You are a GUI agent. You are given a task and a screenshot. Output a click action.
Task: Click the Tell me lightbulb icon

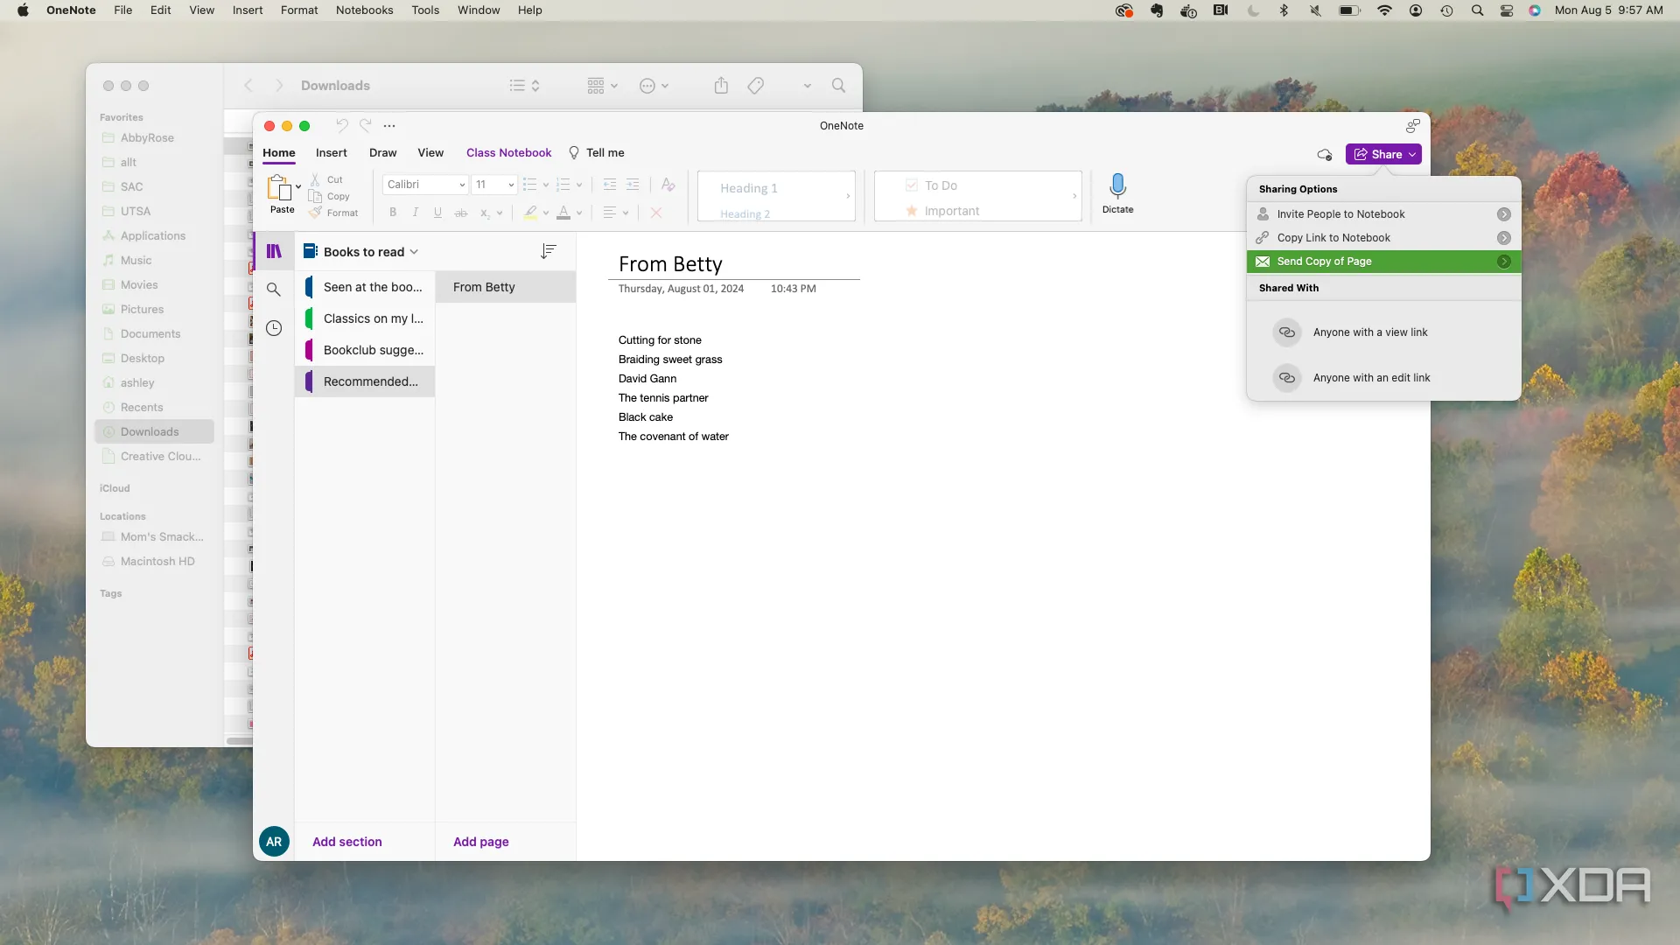pyautogui.click(x=574, y=153)
